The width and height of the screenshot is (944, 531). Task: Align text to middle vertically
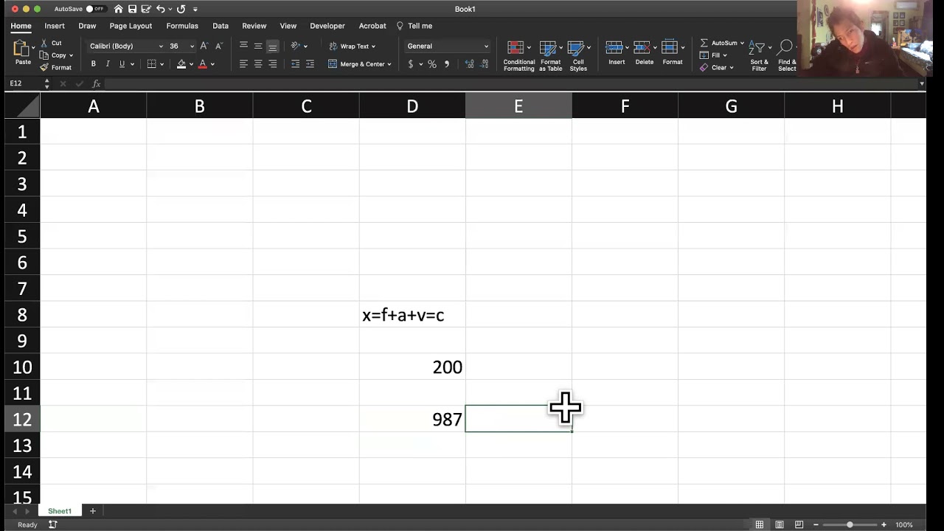258,46
